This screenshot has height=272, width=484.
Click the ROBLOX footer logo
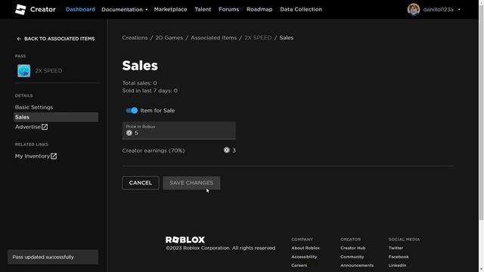(185, 240)
